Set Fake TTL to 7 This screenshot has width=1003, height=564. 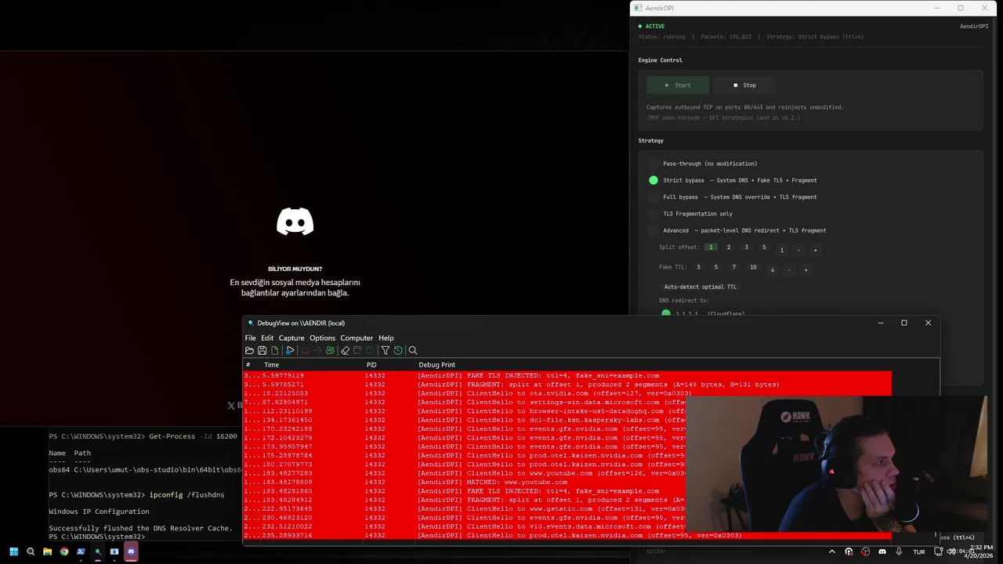click(x=734, y=267)
